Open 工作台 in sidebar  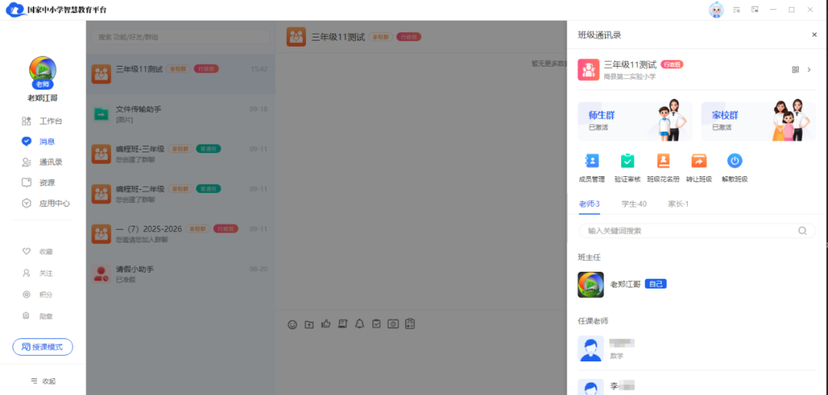click(42, 121)
